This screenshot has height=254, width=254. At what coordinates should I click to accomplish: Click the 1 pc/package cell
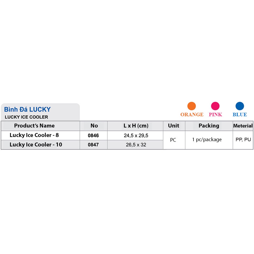coord(207,140)
